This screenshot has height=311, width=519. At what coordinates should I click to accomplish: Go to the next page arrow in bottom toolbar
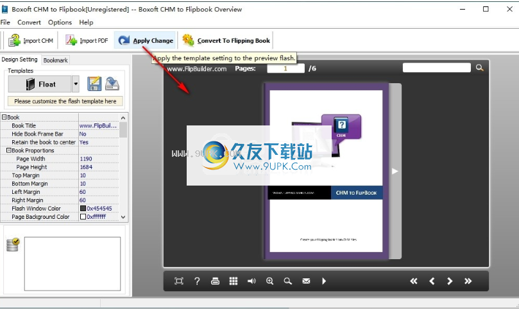(x=450, y=281)
